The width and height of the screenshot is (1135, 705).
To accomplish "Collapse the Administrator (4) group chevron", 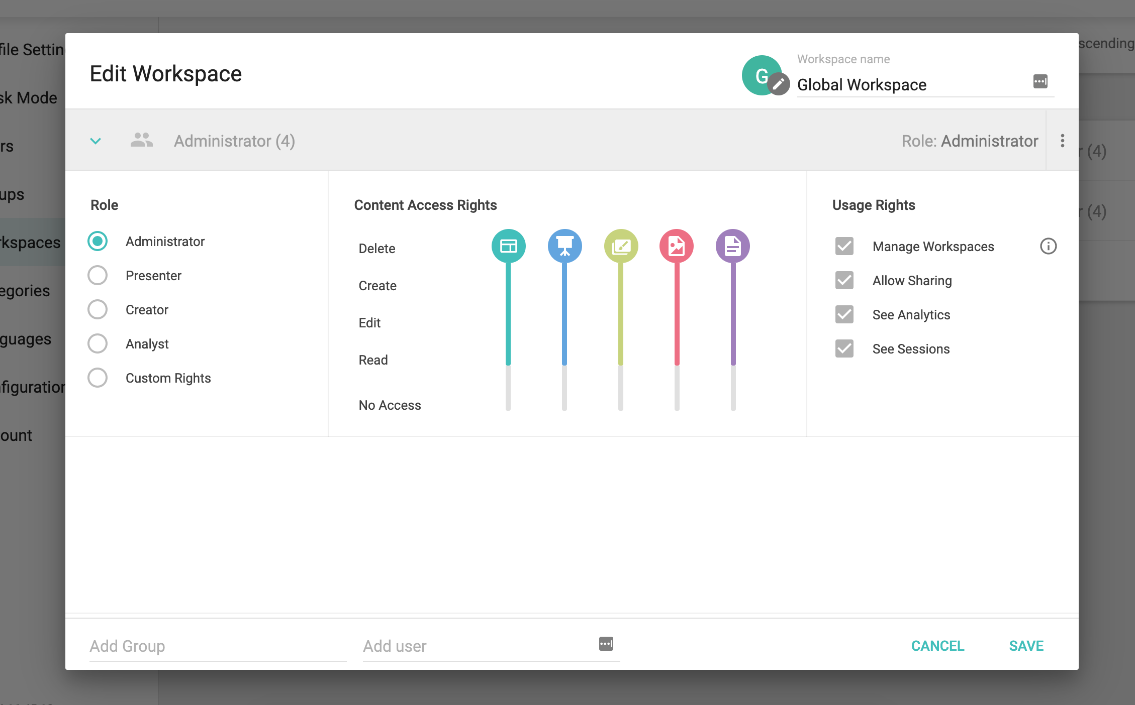I will (x=96, y=141).
